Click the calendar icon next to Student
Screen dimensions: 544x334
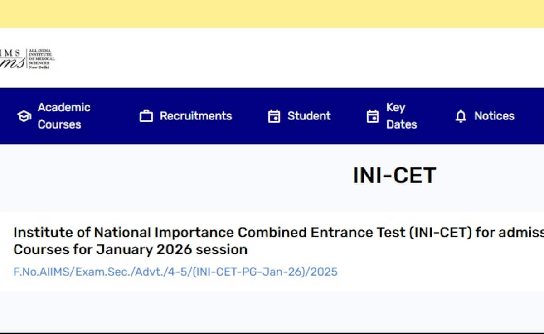[x=274, y=116]
